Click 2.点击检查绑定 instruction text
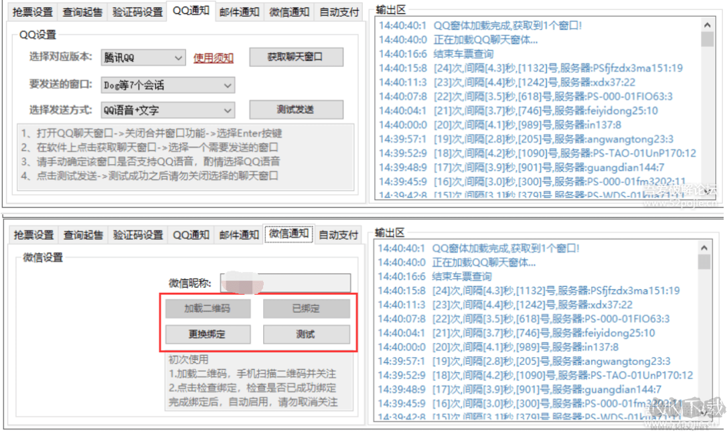Image resolution: width=727 pixels, height=432 pixels. 252,388
